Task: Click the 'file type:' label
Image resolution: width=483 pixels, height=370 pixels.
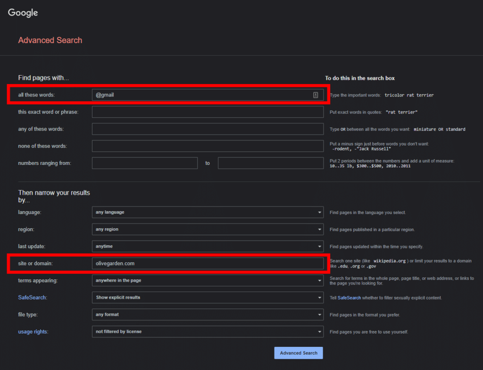Action: [x=28, y=314]
